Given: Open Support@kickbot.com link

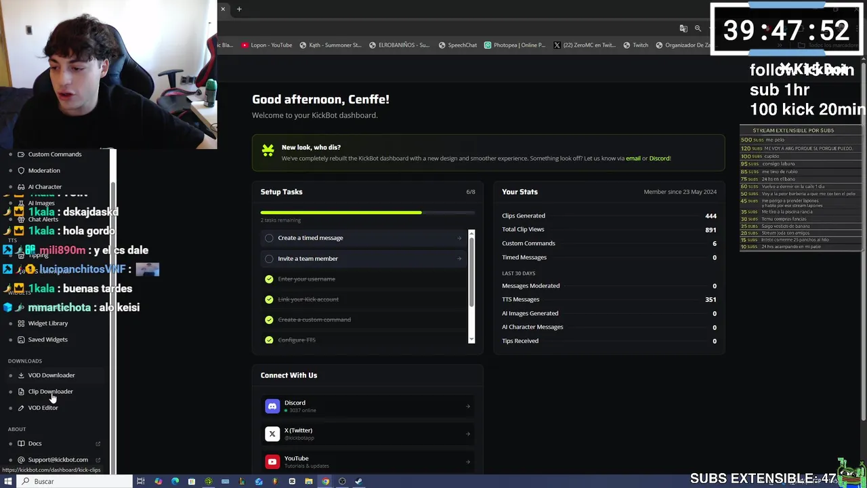Looking at the screenshot, I should coord(58,460).
